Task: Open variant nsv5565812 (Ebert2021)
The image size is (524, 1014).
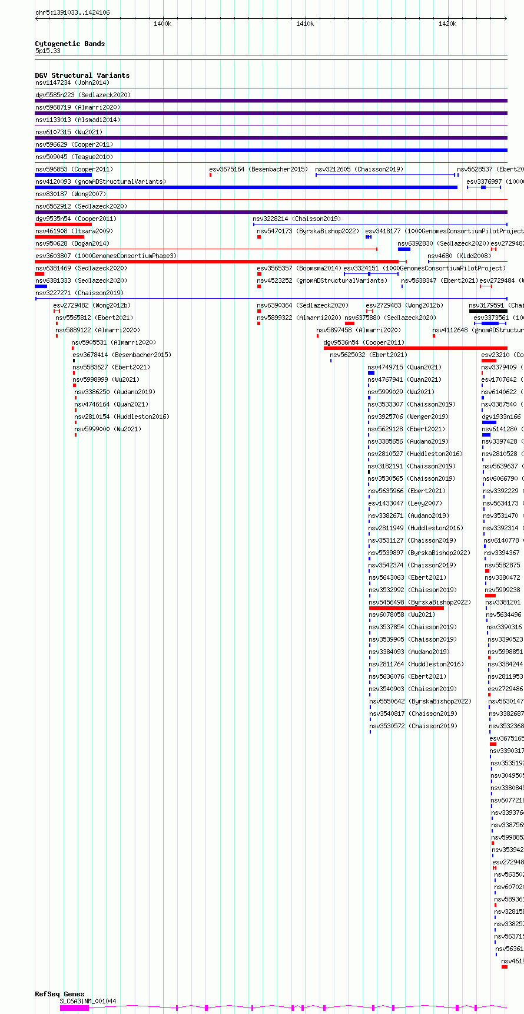Action: (x=95, y=318)
